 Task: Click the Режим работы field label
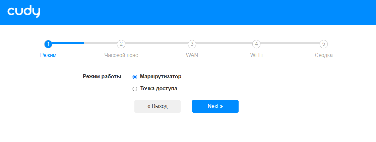[102, 77]
